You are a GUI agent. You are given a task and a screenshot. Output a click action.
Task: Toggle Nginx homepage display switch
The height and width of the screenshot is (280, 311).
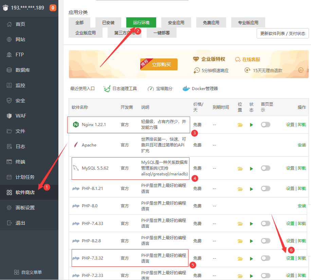coord(266,125)
